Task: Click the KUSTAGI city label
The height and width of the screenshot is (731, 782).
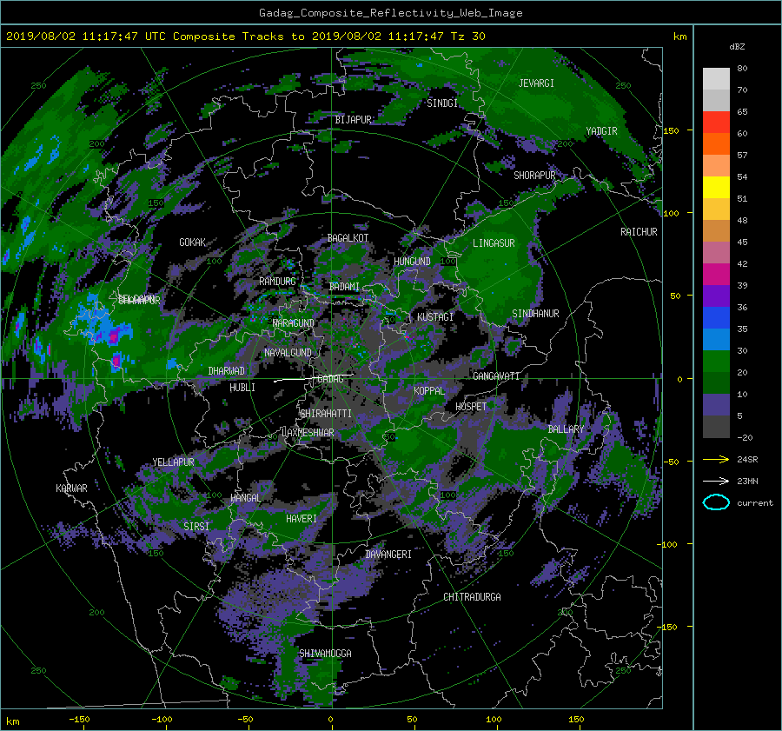Action: [435, 317]
